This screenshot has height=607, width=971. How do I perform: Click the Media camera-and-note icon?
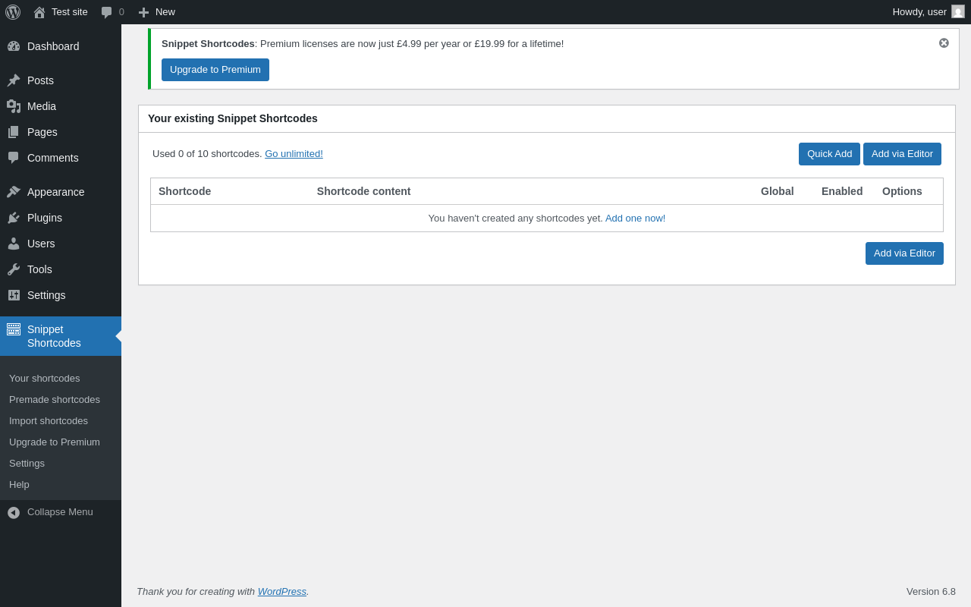pyautogui.click(x=14, y=106)
